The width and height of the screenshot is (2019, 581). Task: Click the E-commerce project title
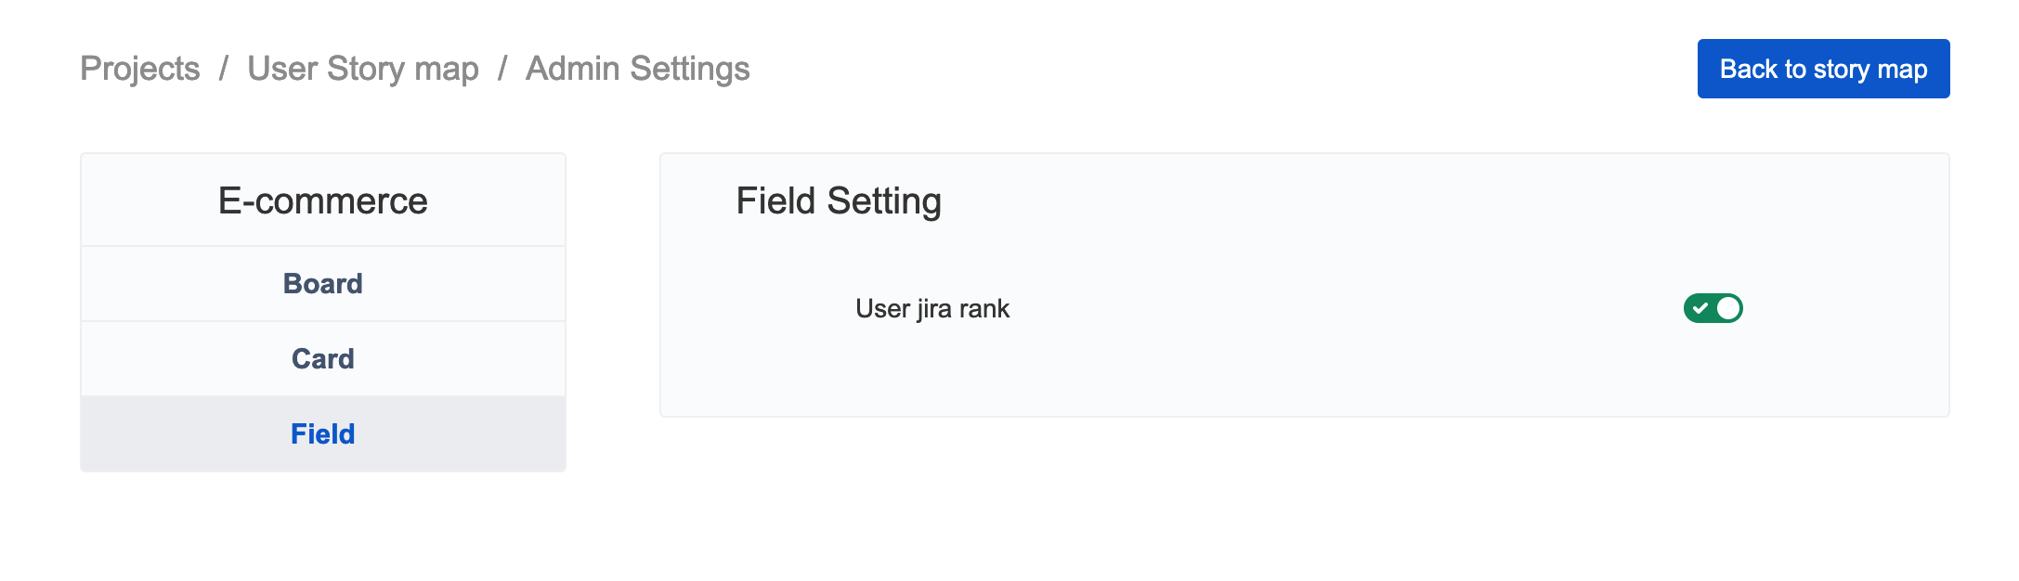coord(322,201)
